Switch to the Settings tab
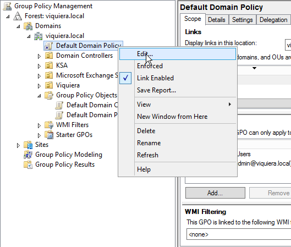Image resolution: width=291 pixels, height=247 pixels. (243, 20)
